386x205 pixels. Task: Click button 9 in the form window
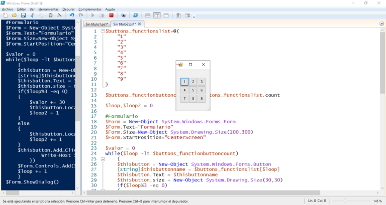202,99
